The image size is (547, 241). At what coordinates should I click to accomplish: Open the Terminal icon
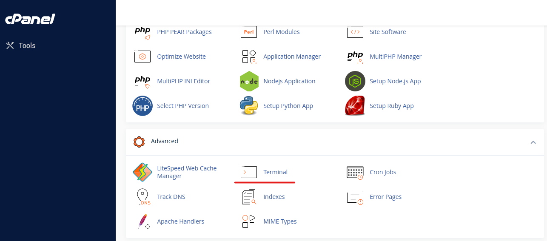point(249,172)
